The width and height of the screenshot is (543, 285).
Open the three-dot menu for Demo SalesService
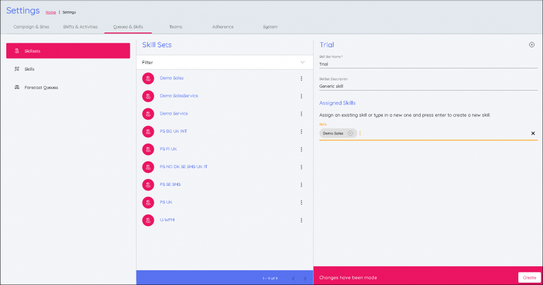pos(301,96)
